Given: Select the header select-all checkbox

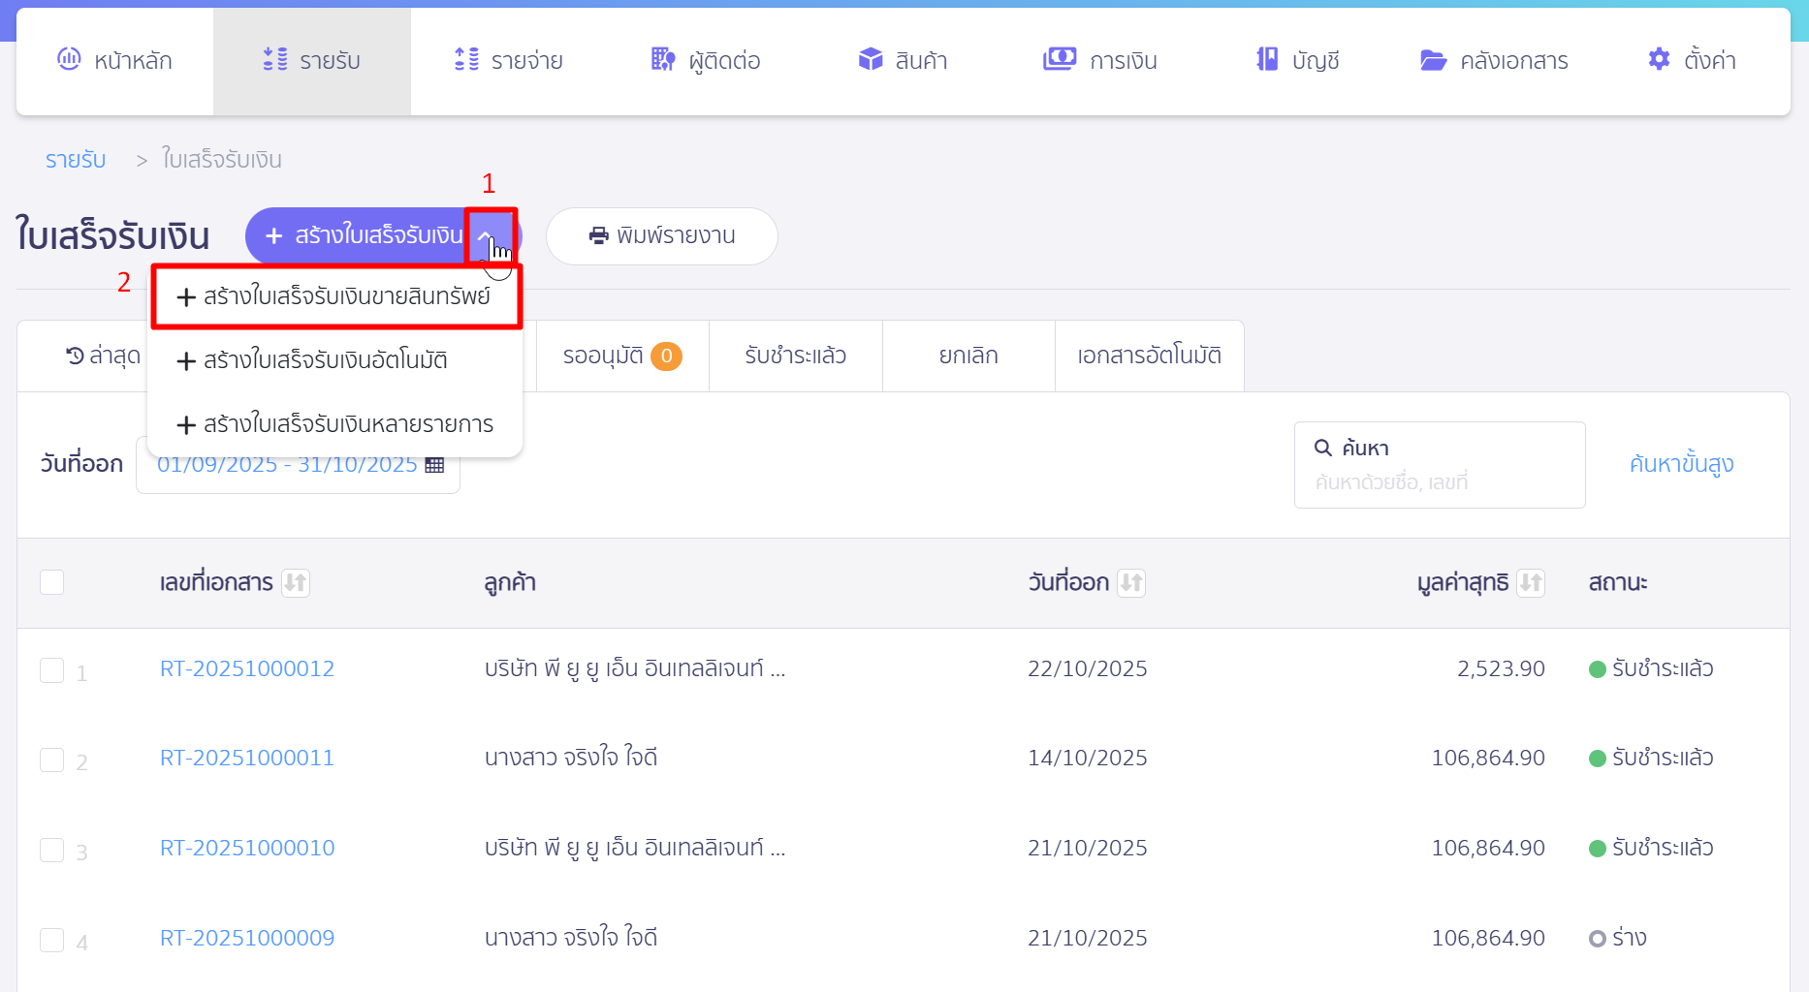Looking at the screenshot, I should 52,581.
